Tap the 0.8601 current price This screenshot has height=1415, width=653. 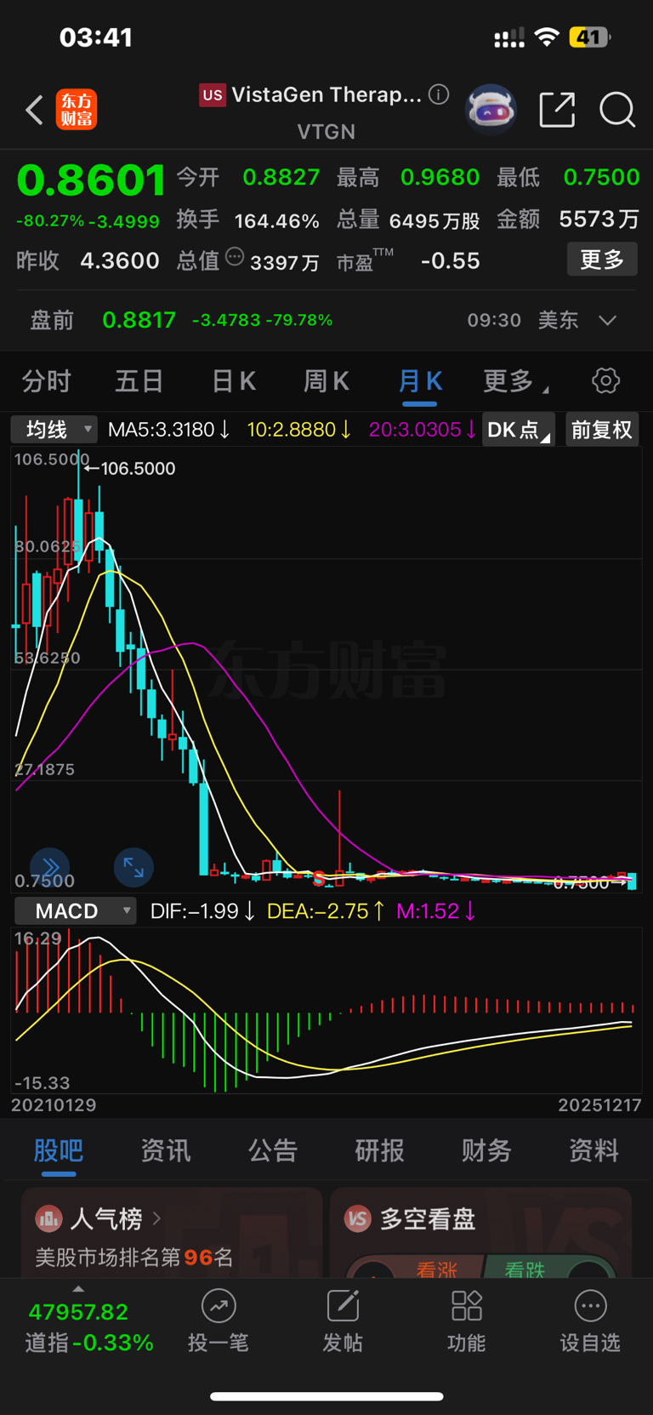pyautogui.click(x=90, y=180)
